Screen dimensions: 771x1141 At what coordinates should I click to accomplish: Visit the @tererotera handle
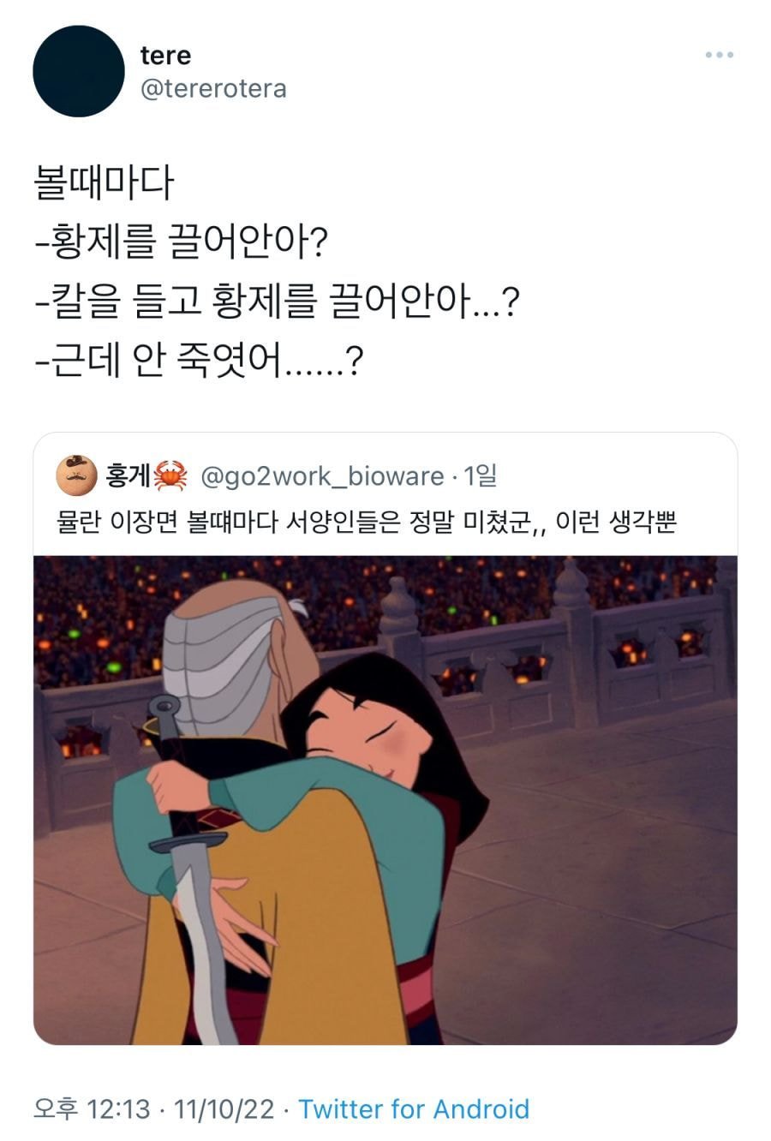(213, 89)
